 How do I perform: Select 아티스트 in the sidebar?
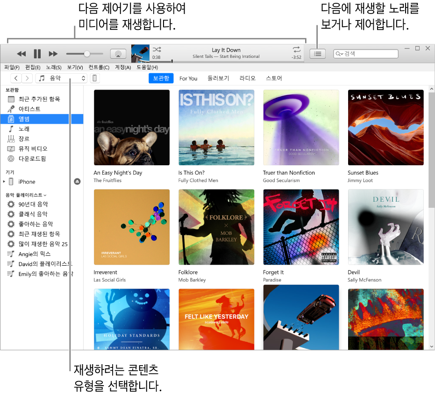click(42, 109)
